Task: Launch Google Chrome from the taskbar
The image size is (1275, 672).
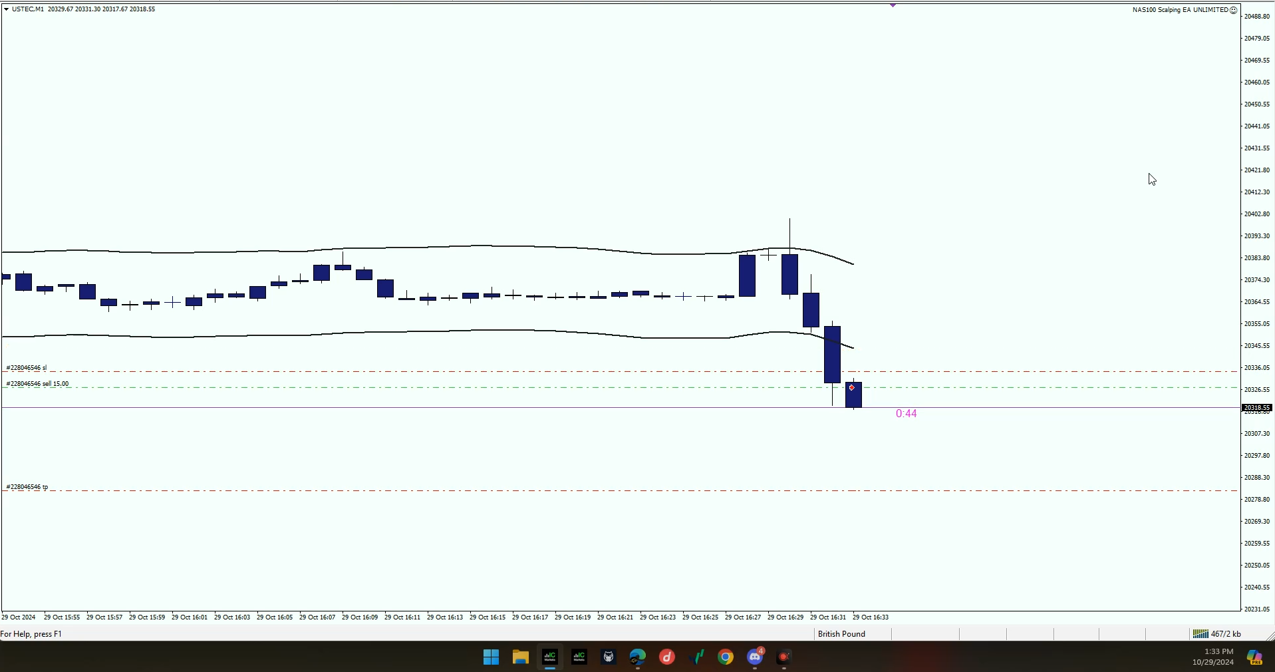Action: coord(726,657)
